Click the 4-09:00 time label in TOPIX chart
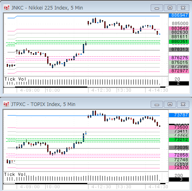 tap(30, 187)
